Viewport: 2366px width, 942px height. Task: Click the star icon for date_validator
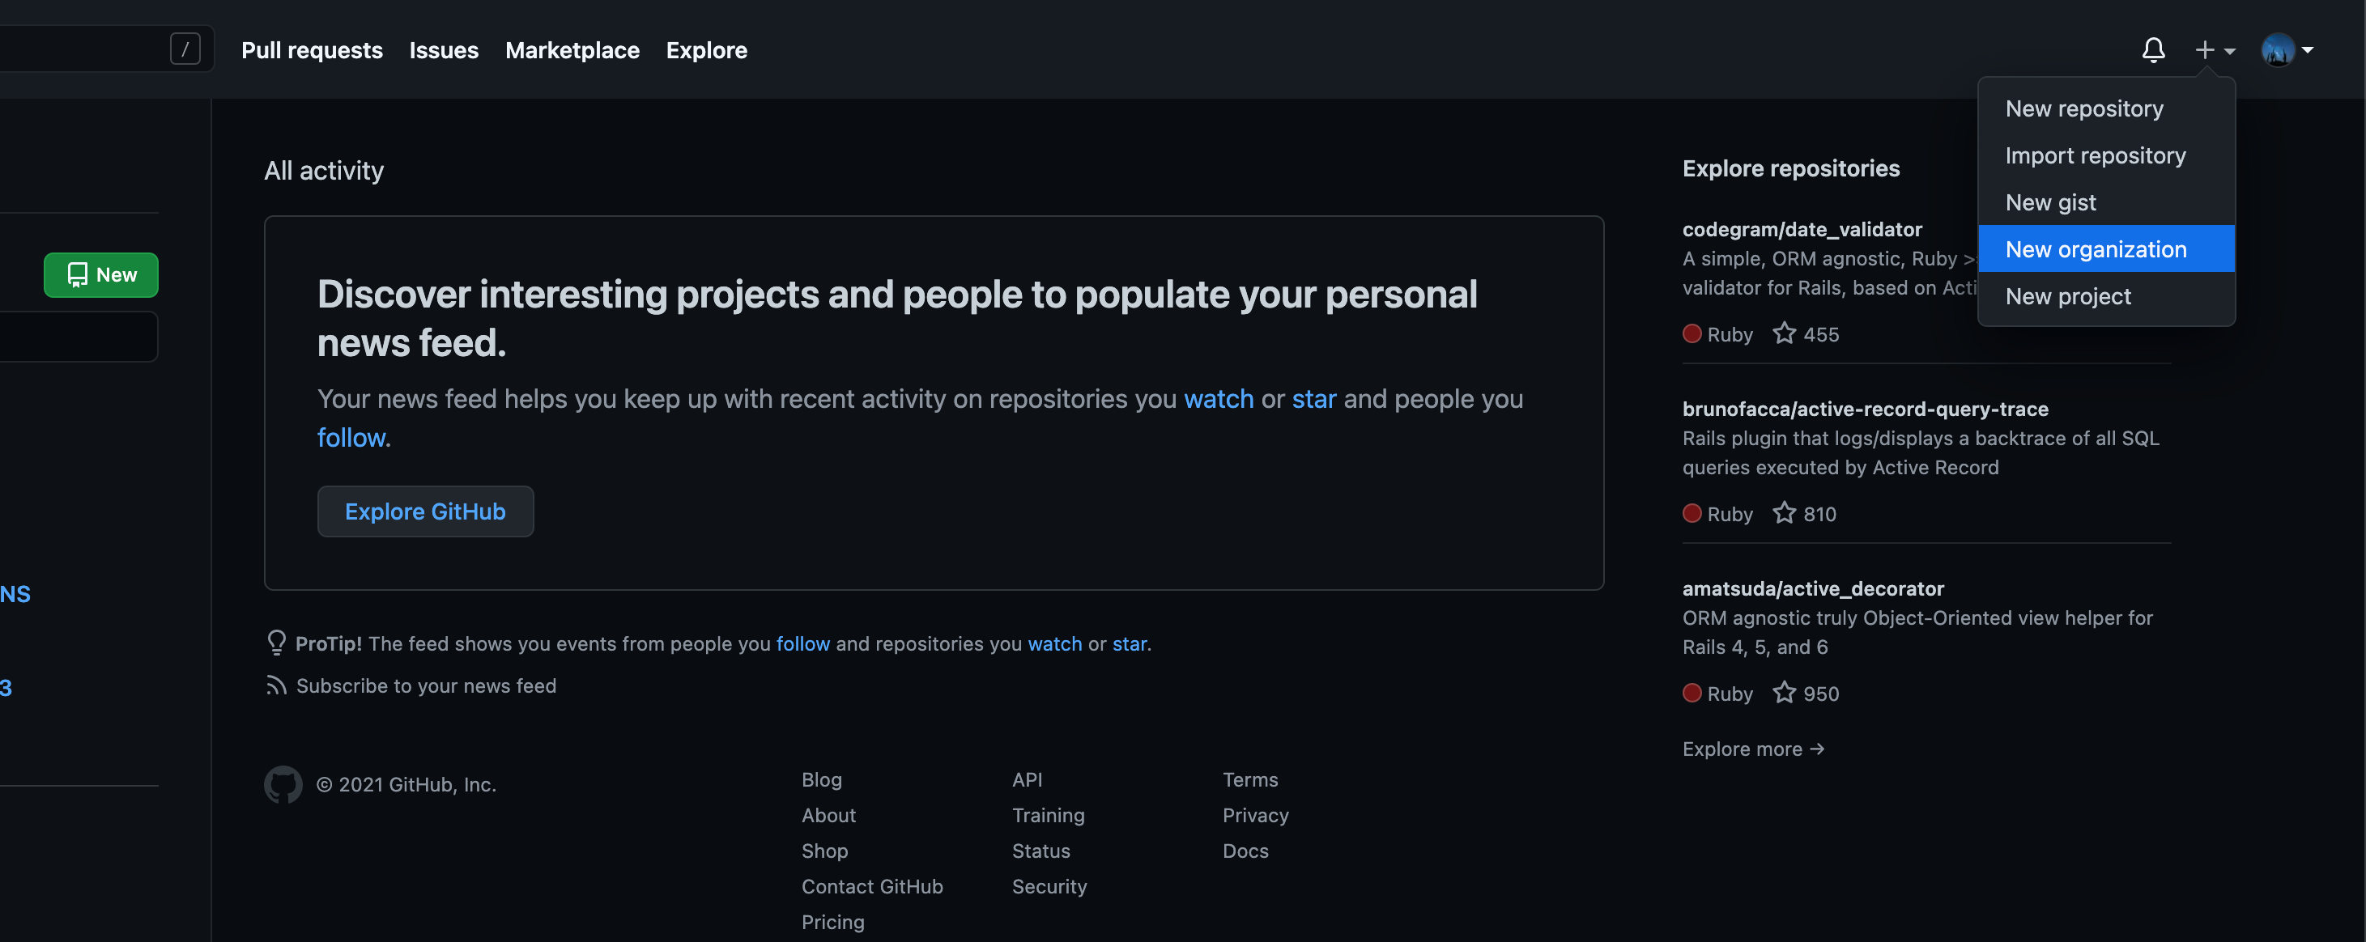pos(1784,333)
